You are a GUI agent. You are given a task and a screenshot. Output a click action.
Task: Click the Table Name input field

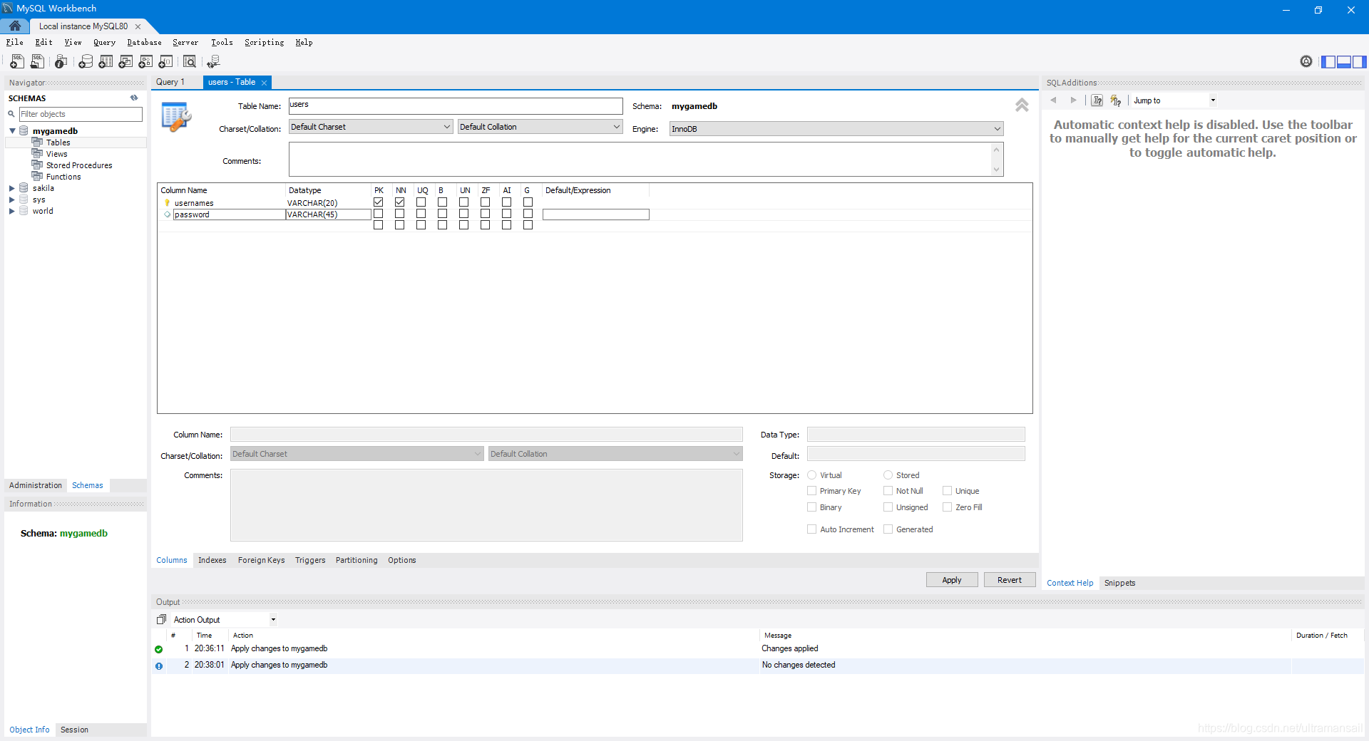coord(456,105)
